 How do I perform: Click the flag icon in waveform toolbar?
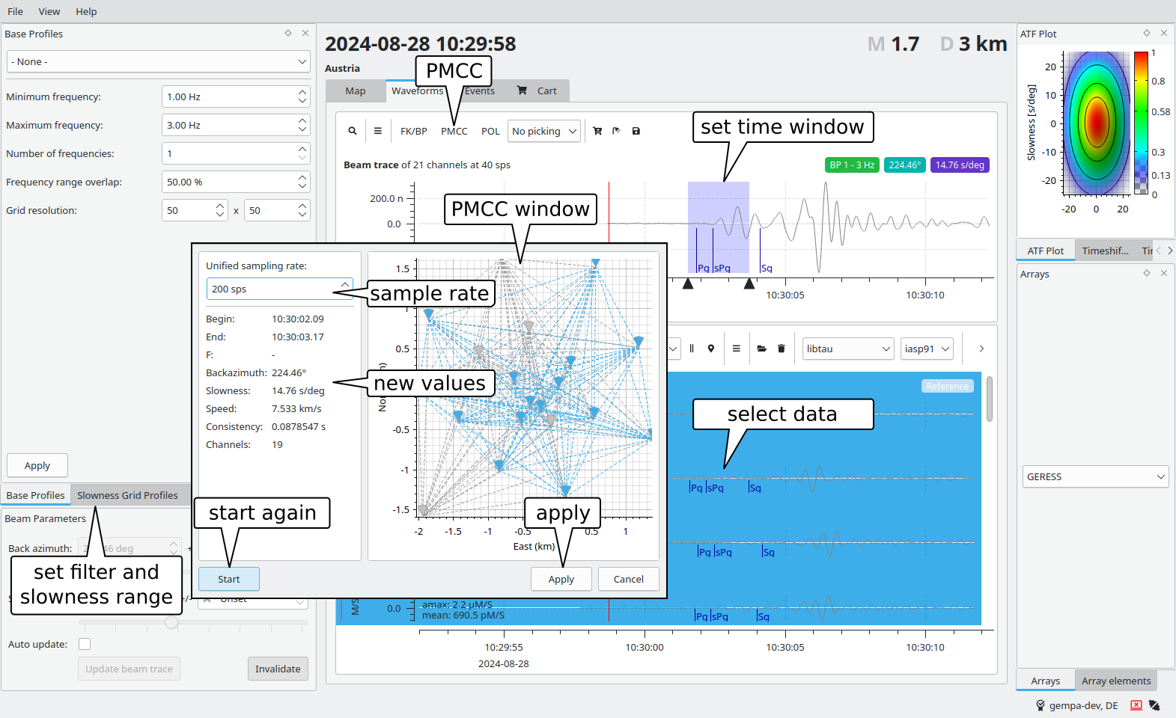tap(617, 131)
